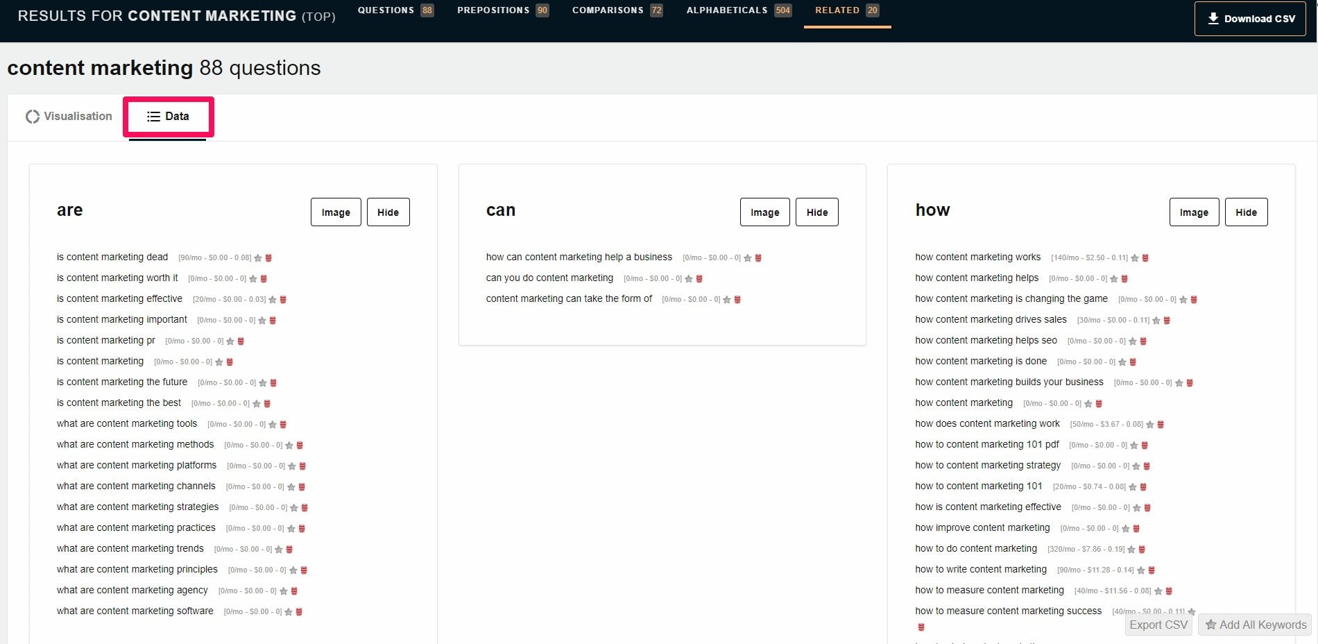This screenshot has height=644, width=1318.
Task: Star 'content marketing can take the form of'
Action: pos(727,300)
